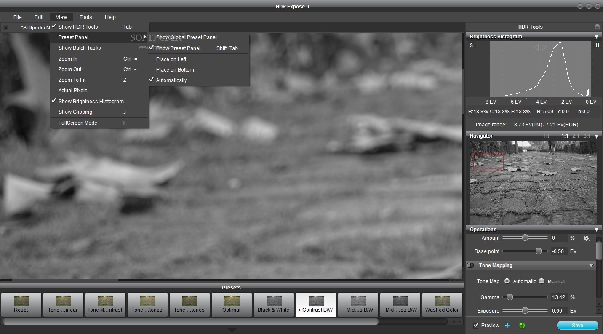Screen dimensions: 603x334
Task: Apply the Black & White preset
Action: 274,305
